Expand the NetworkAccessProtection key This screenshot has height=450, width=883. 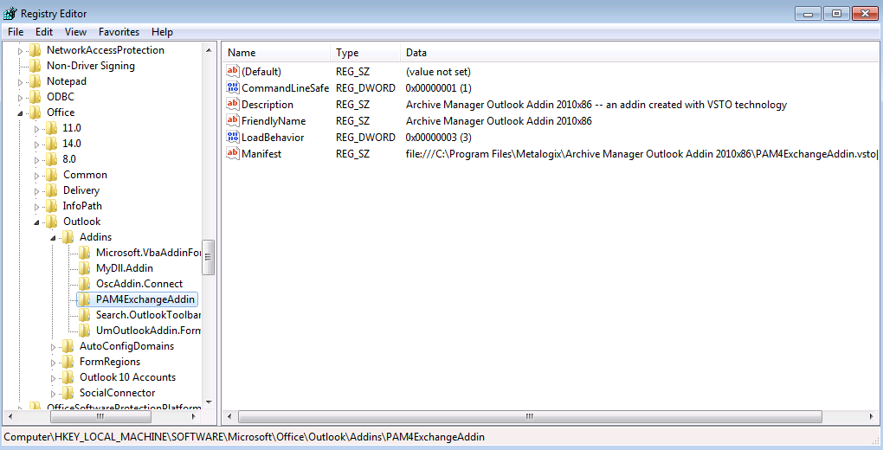(x=21, y=51)
